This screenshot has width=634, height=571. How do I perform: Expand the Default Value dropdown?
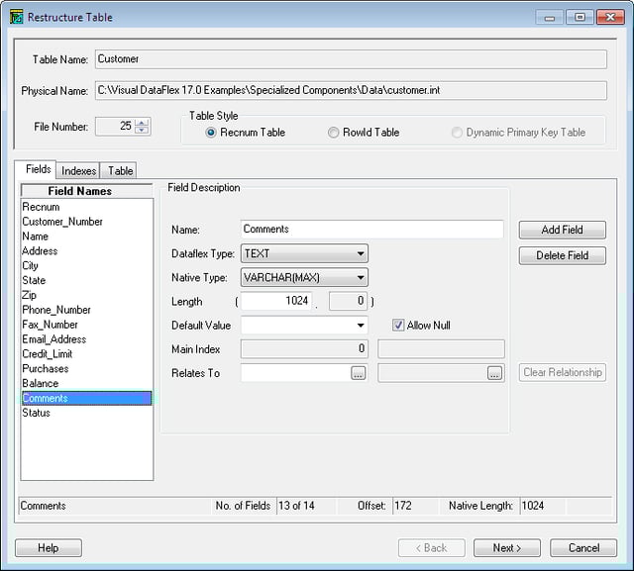tap(361, 325)
